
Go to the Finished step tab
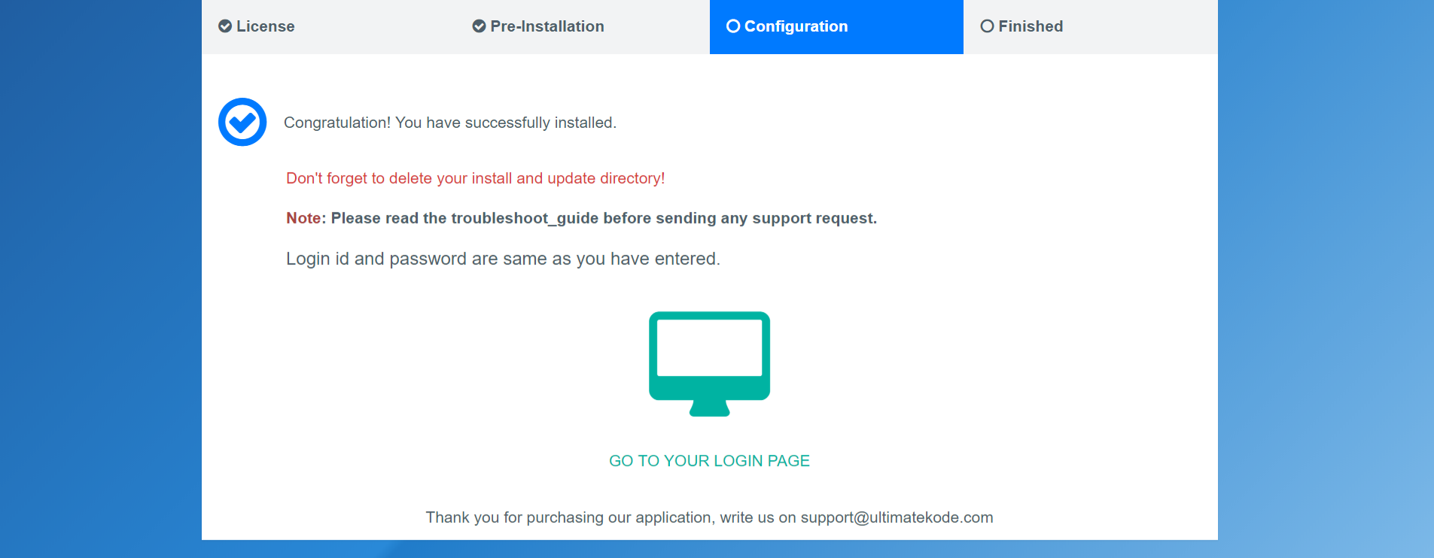tap(1091, 26)
